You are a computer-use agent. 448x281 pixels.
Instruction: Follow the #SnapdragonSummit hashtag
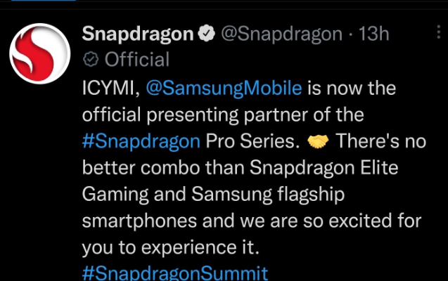(175, 273)
